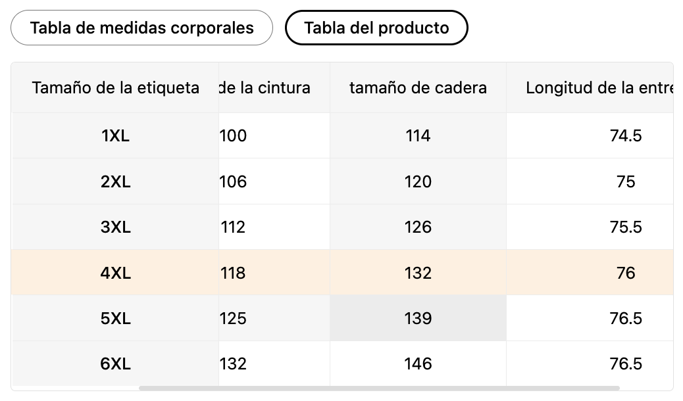Image resolution: width=683 pixels, height=401 pixels.
Task: Click the Tamaño de la etiqueta header
Action: 116,87
